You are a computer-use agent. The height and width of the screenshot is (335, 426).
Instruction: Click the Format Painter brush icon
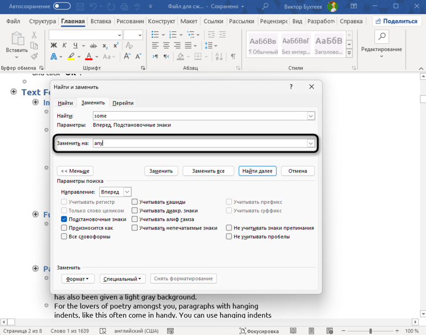pyautogui.click(x=34, y=56)
